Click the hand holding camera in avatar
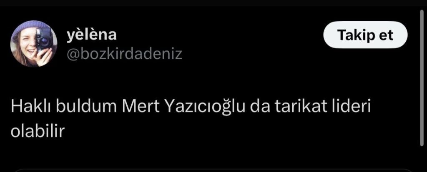The height and width of the screenshot is (172, 427). (43, 56)
